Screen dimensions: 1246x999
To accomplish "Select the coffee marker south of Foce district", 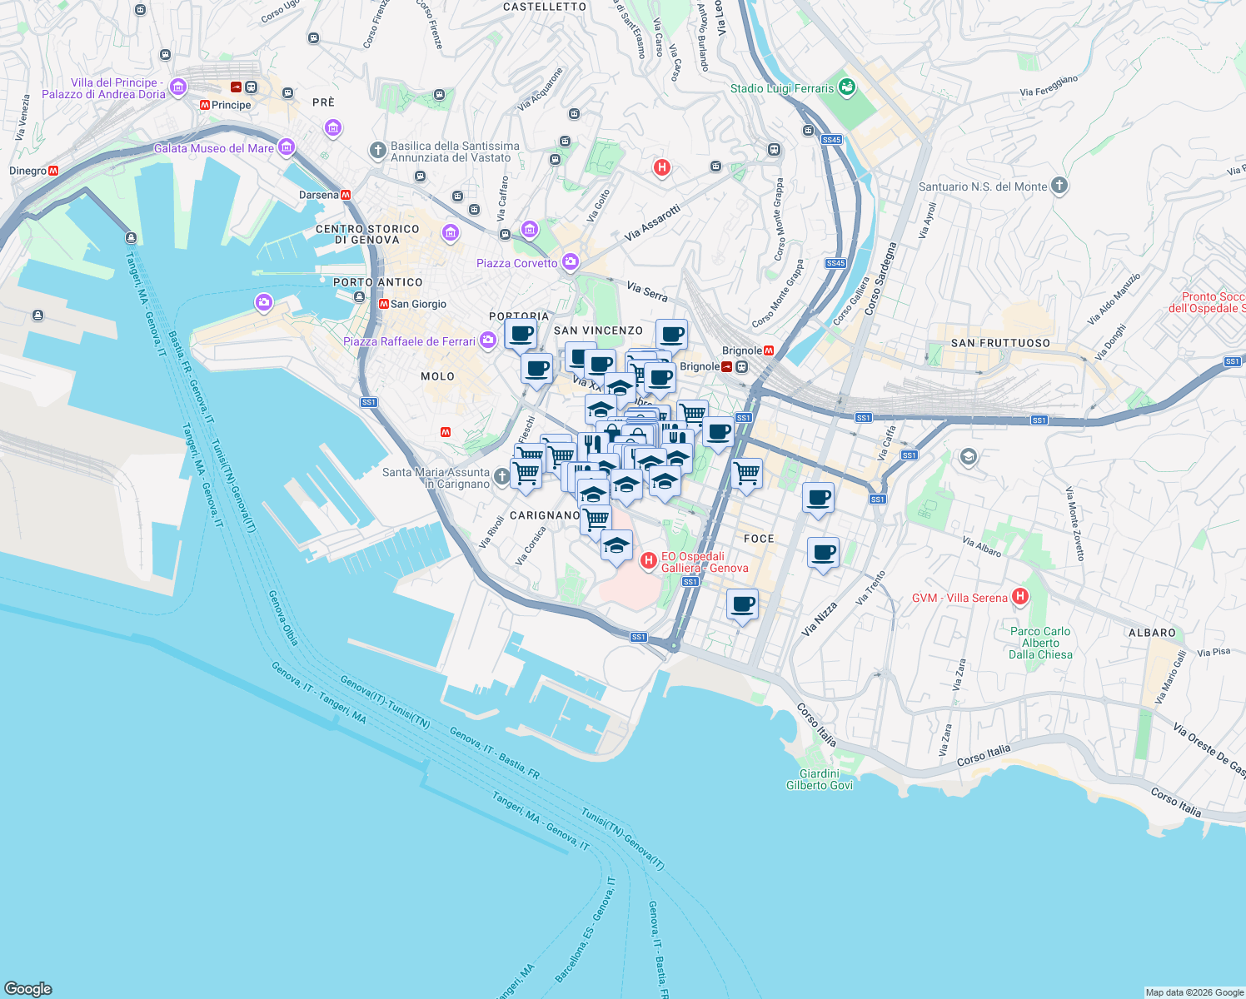I will coord(741,605).
